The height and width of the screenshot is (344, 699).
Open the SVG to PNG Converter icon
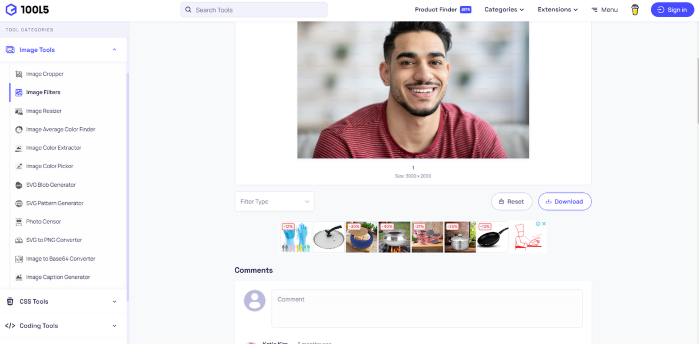click(x=19, y=240)
